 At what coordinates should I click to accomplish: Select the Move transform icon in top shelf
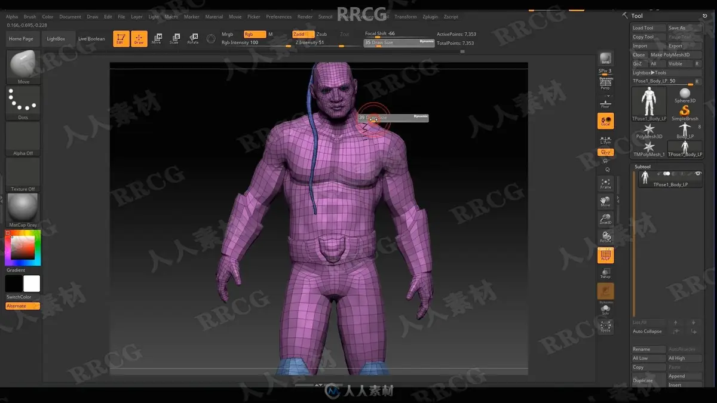point(157,39)
